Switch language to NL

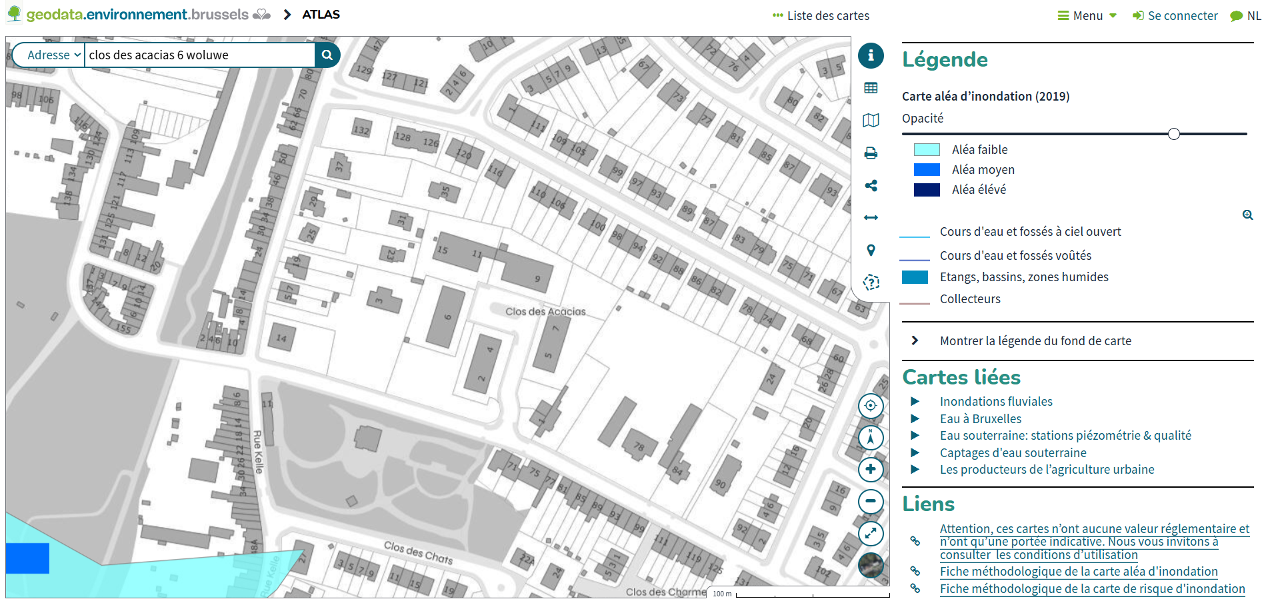pyautogui.click(x=1245, y=15)
